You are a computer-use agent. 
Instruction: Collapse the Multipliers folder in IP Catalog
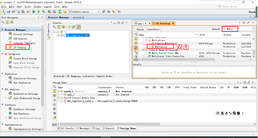coord(146,40)
